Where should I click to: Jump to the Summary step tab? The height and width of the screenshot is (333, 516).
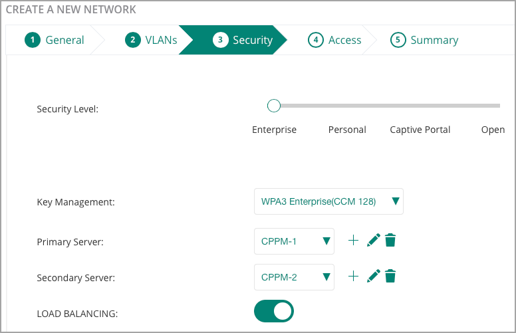coord(424,40)
